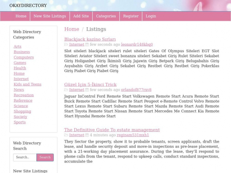Open the Register page
This screenshot has height=173, width=231.
(x=131, y=16)
